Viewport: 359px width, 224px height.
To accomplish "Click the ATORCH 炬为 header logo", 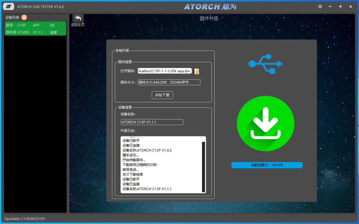I will [x=209, y=6].
